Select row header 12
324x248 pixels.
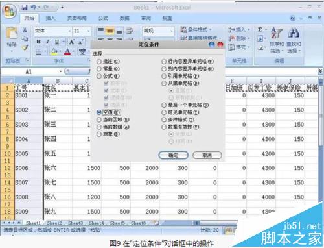(x=7, y=168)
